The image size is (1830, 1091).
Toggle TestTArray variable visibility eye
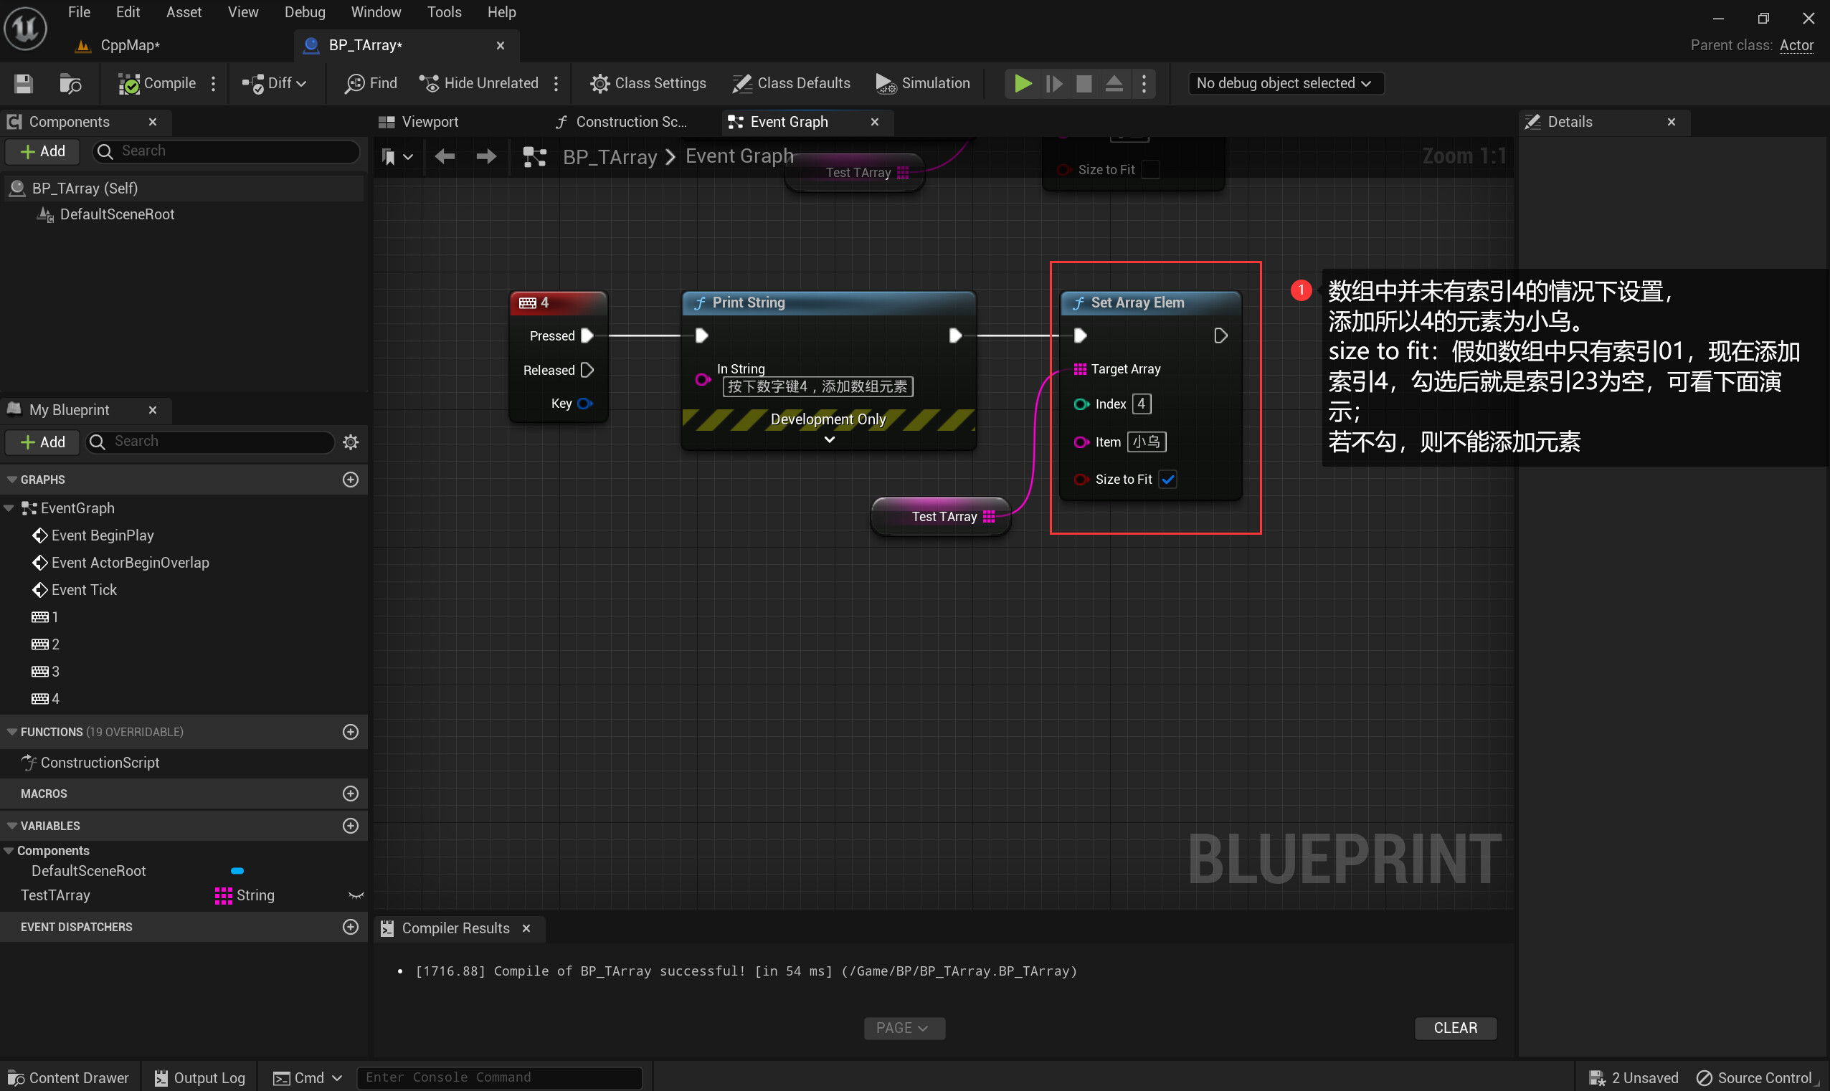[356, 895]
